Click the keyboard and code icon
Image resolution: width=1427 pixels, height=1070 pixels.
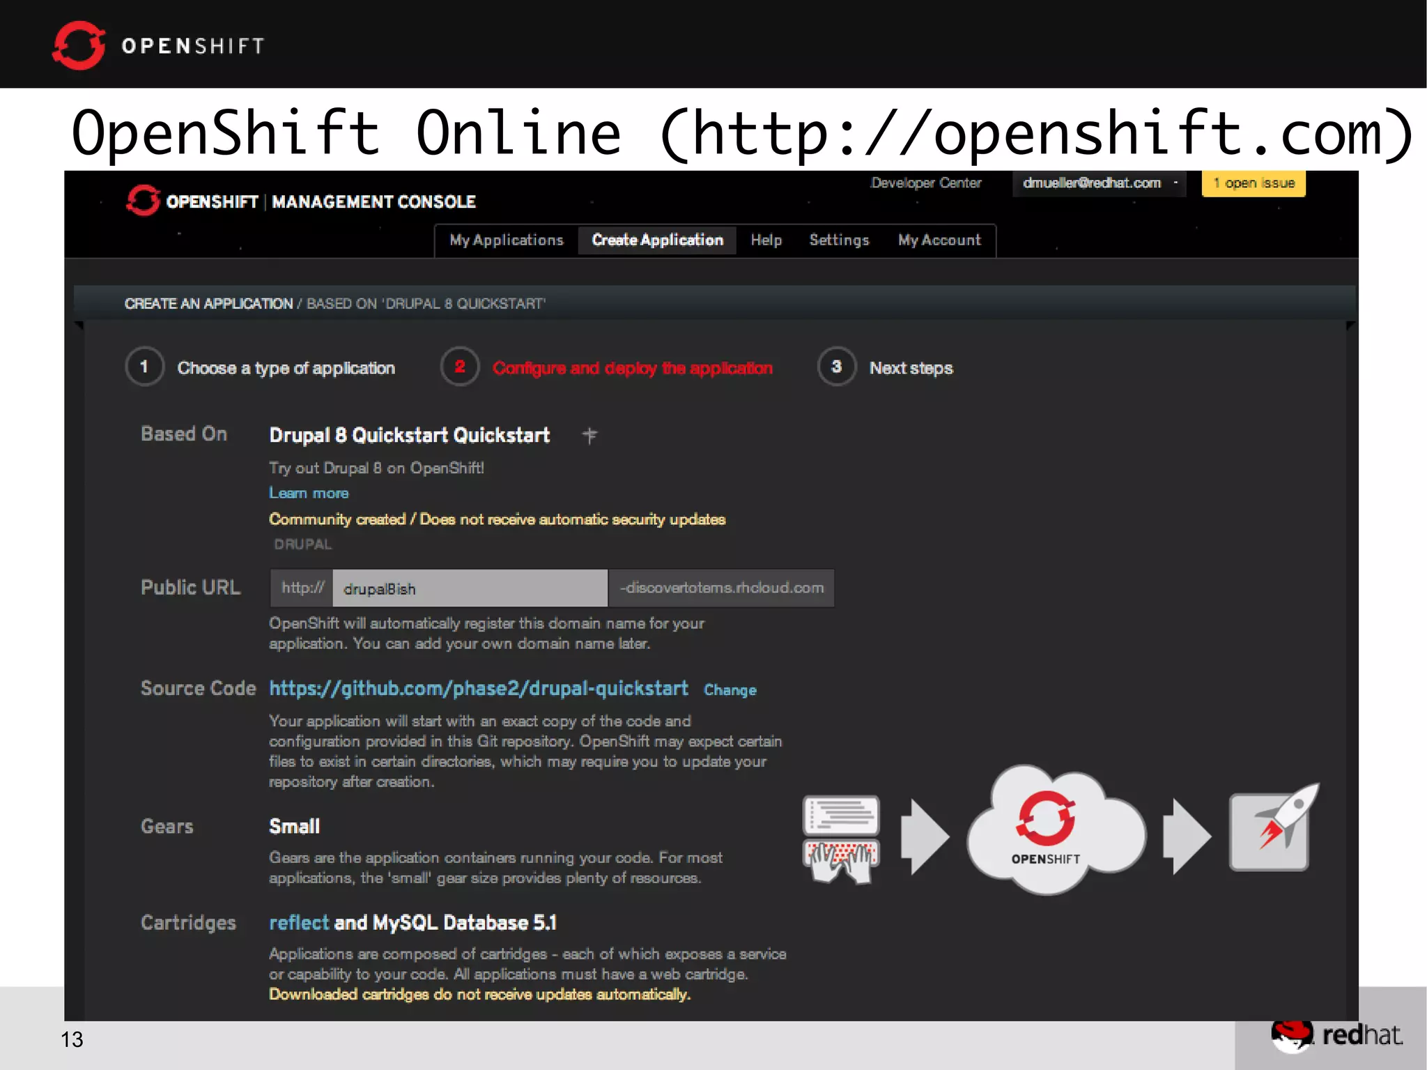841,839
